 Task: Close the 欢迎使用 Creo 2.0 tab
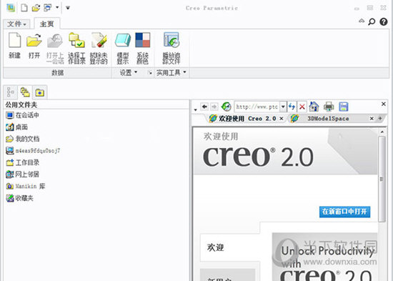coord(282,119)
